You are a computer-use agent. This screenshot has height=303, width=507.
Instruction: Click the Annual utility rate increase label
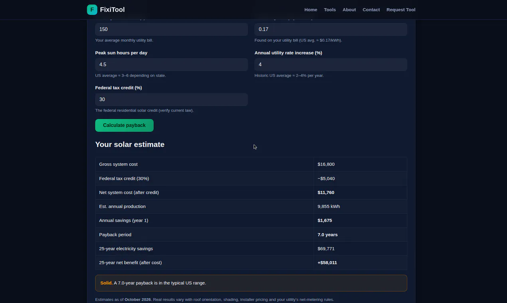click(288, 53)
